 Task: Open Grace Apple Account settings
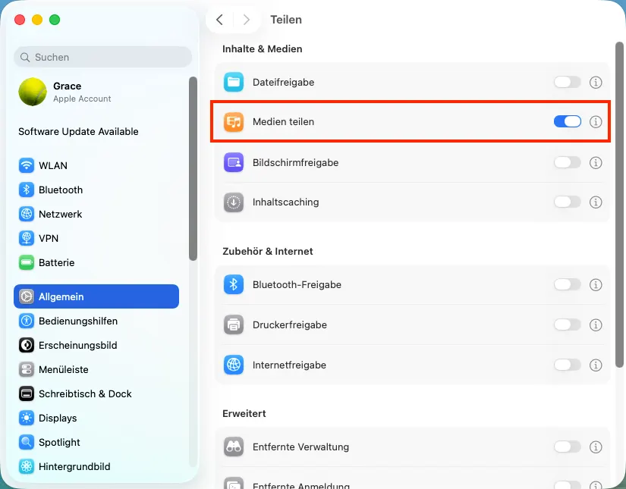96,92
